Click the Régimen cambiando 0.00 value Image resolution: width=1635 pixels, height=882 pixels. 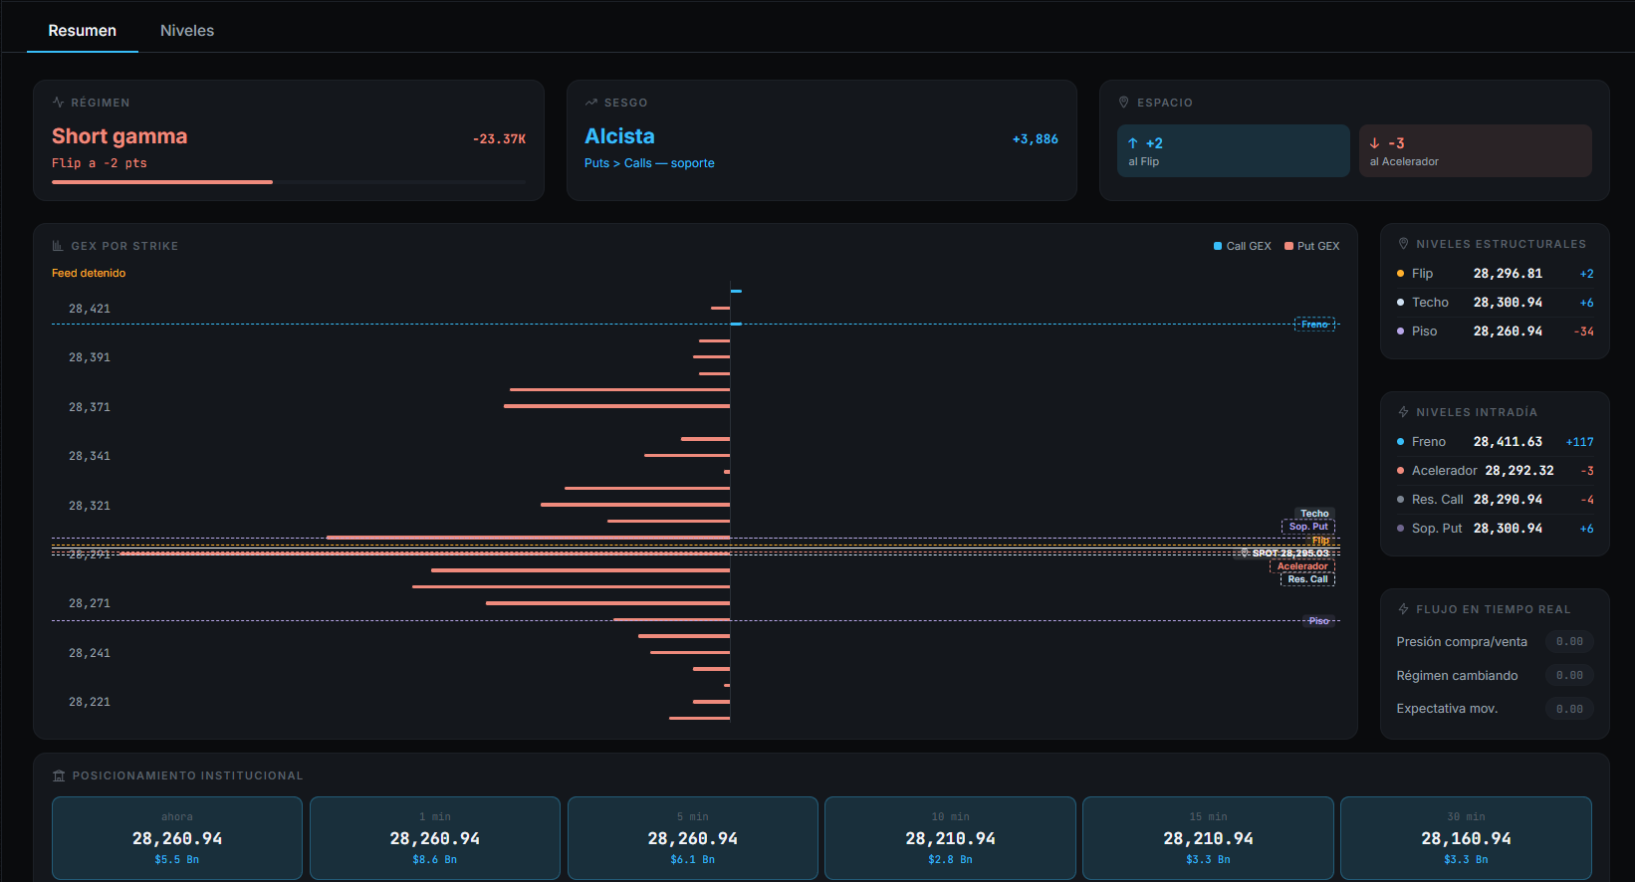coord(1569,676)
